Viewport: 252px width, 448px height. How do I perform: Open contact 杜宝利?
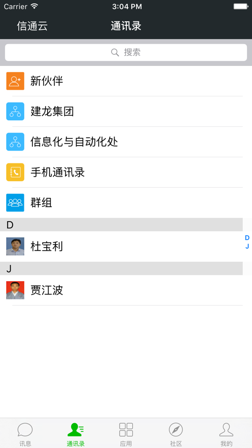[121, 246]
